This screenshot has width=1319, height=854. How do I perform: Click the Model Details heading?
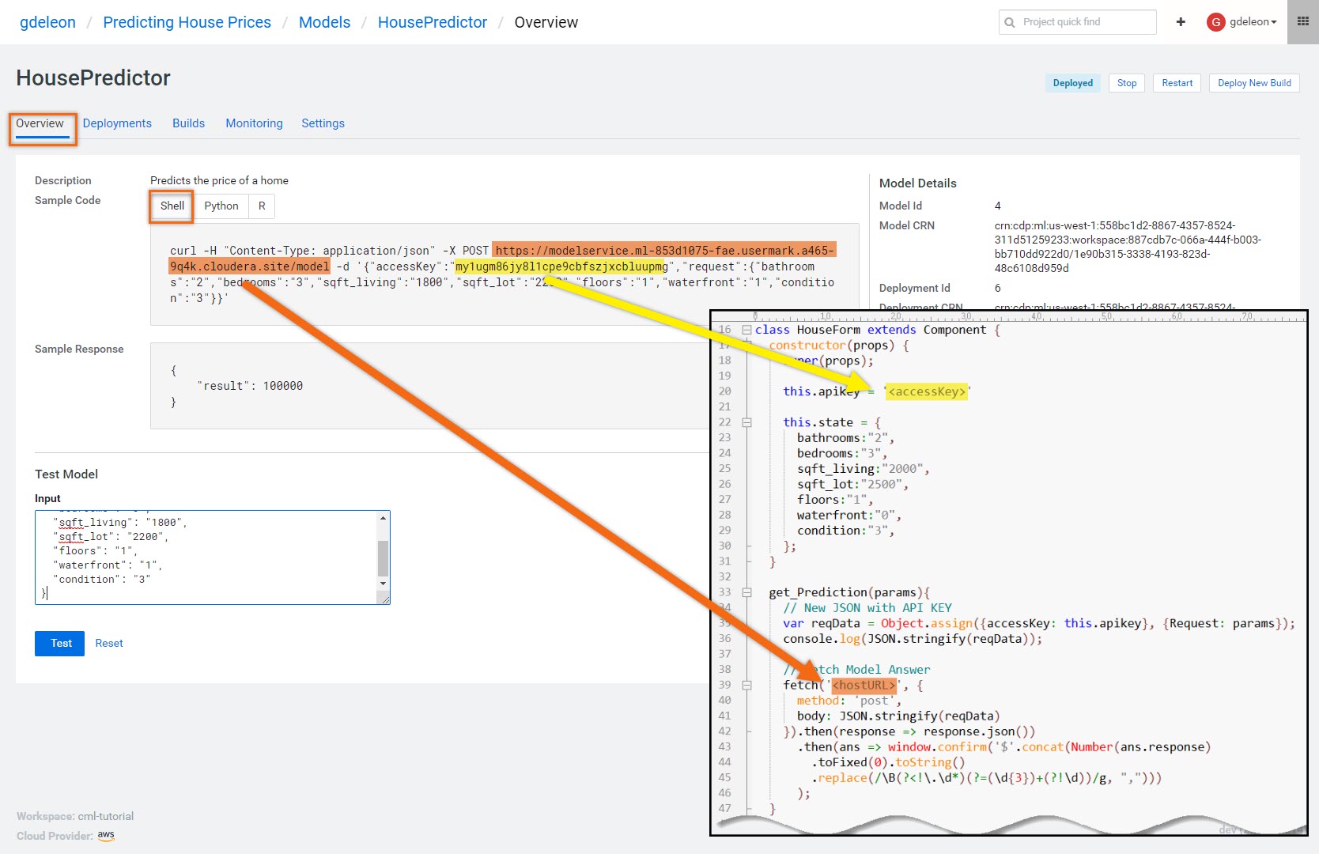pyautogui.click(x=917, y=183)
